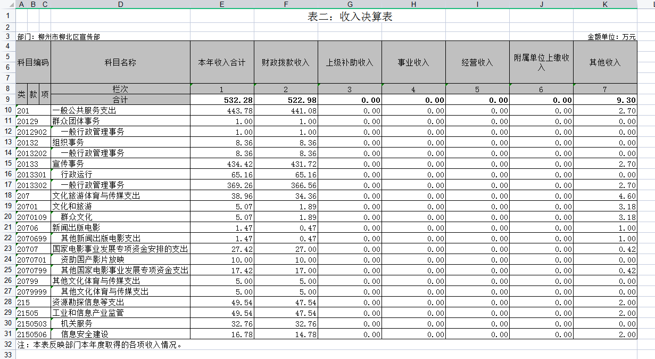
Task: Select column D header
Action: tap(120, 4)
